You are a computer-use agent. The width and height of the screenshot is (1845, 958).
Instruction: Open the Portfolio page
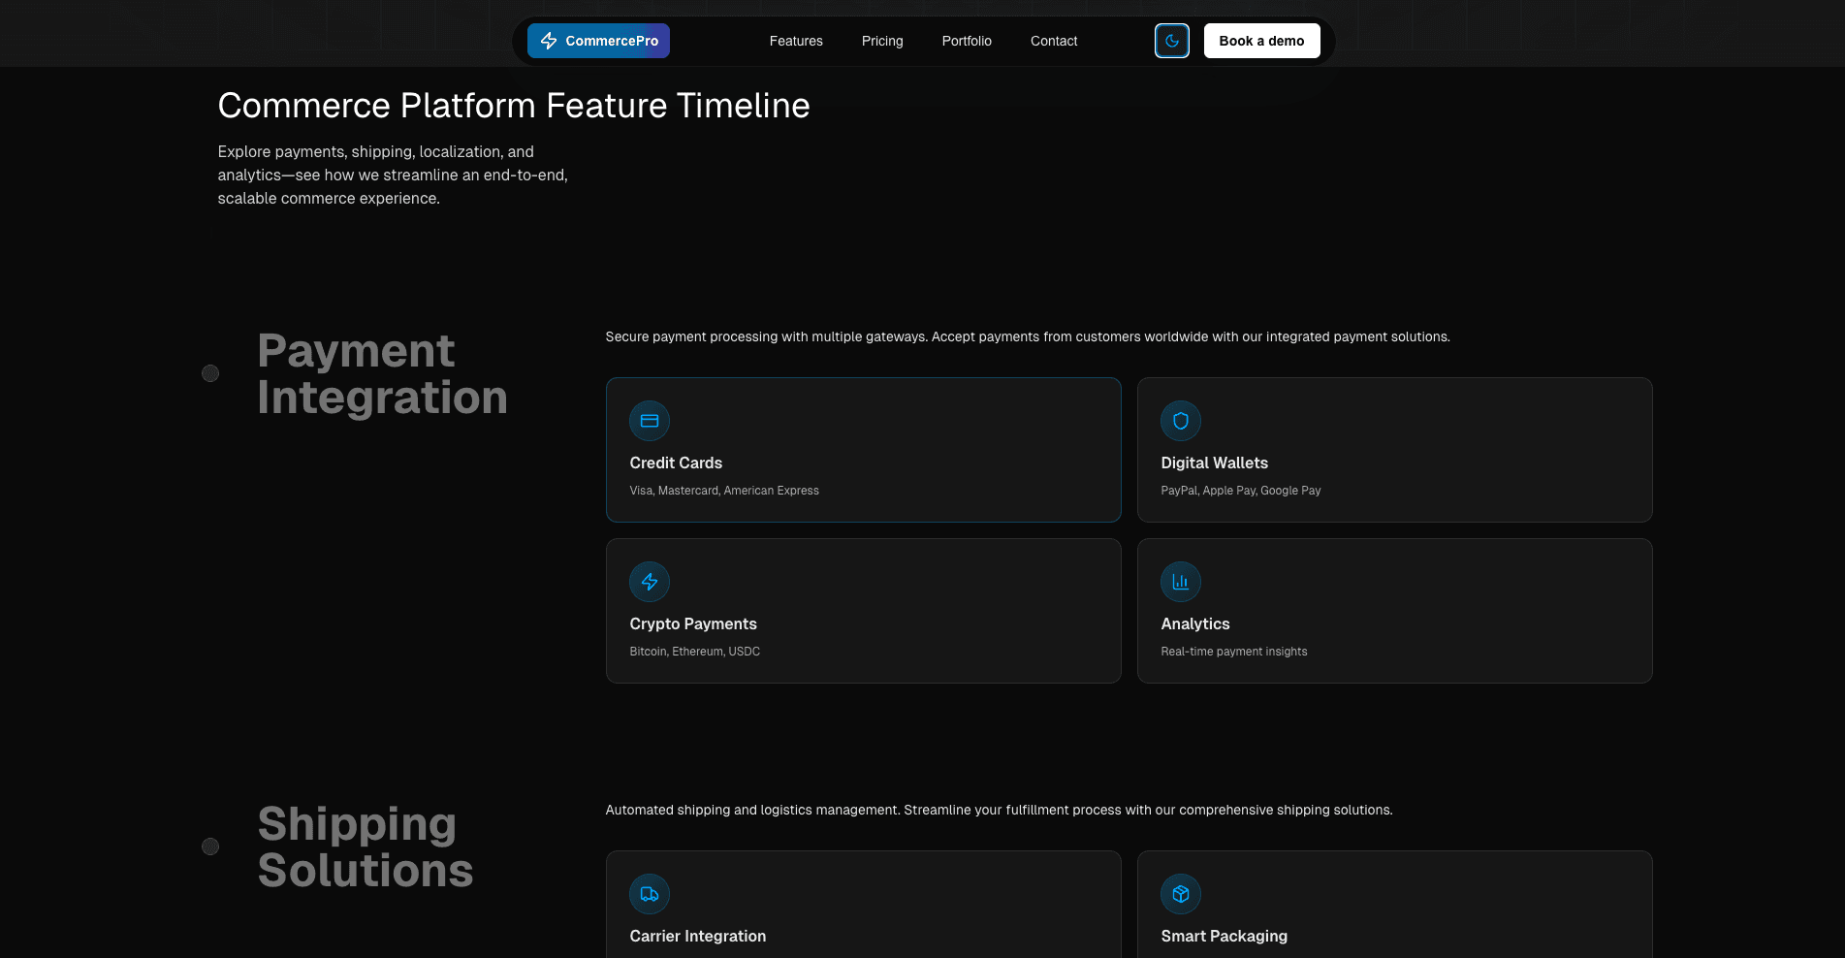[967, 41]
